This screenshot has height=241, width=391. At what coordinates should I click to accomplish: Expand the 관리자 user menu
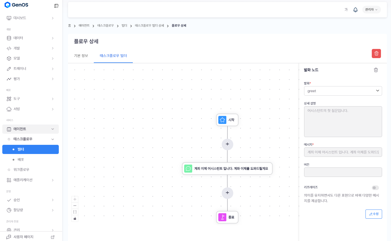tap(371, 10)
